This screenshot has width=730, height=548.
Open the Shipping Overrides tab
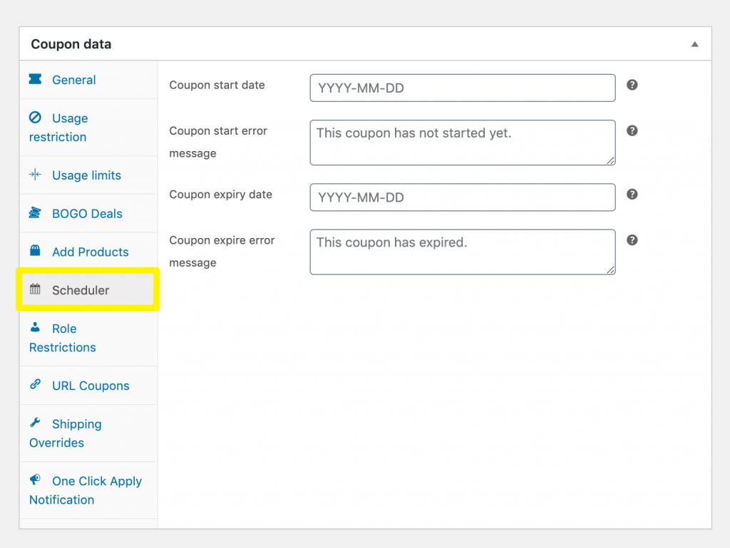pos(88,433)
